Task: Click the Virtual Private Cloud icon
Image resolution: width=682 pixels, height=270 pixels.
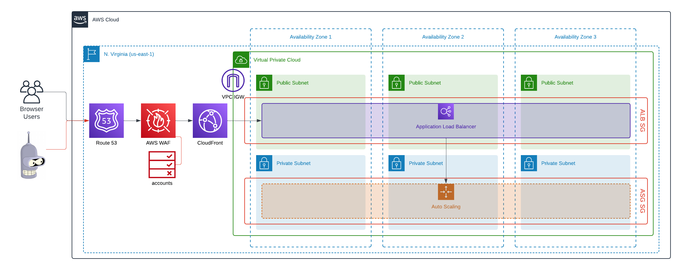Action: click(x=241, y=60)
